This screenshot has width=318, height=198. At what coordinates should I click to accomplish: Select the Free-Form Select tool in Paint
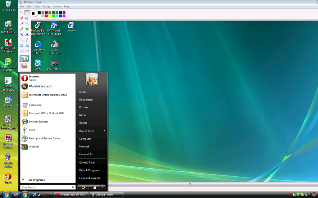pyautogui.click(x=21, y=12)
